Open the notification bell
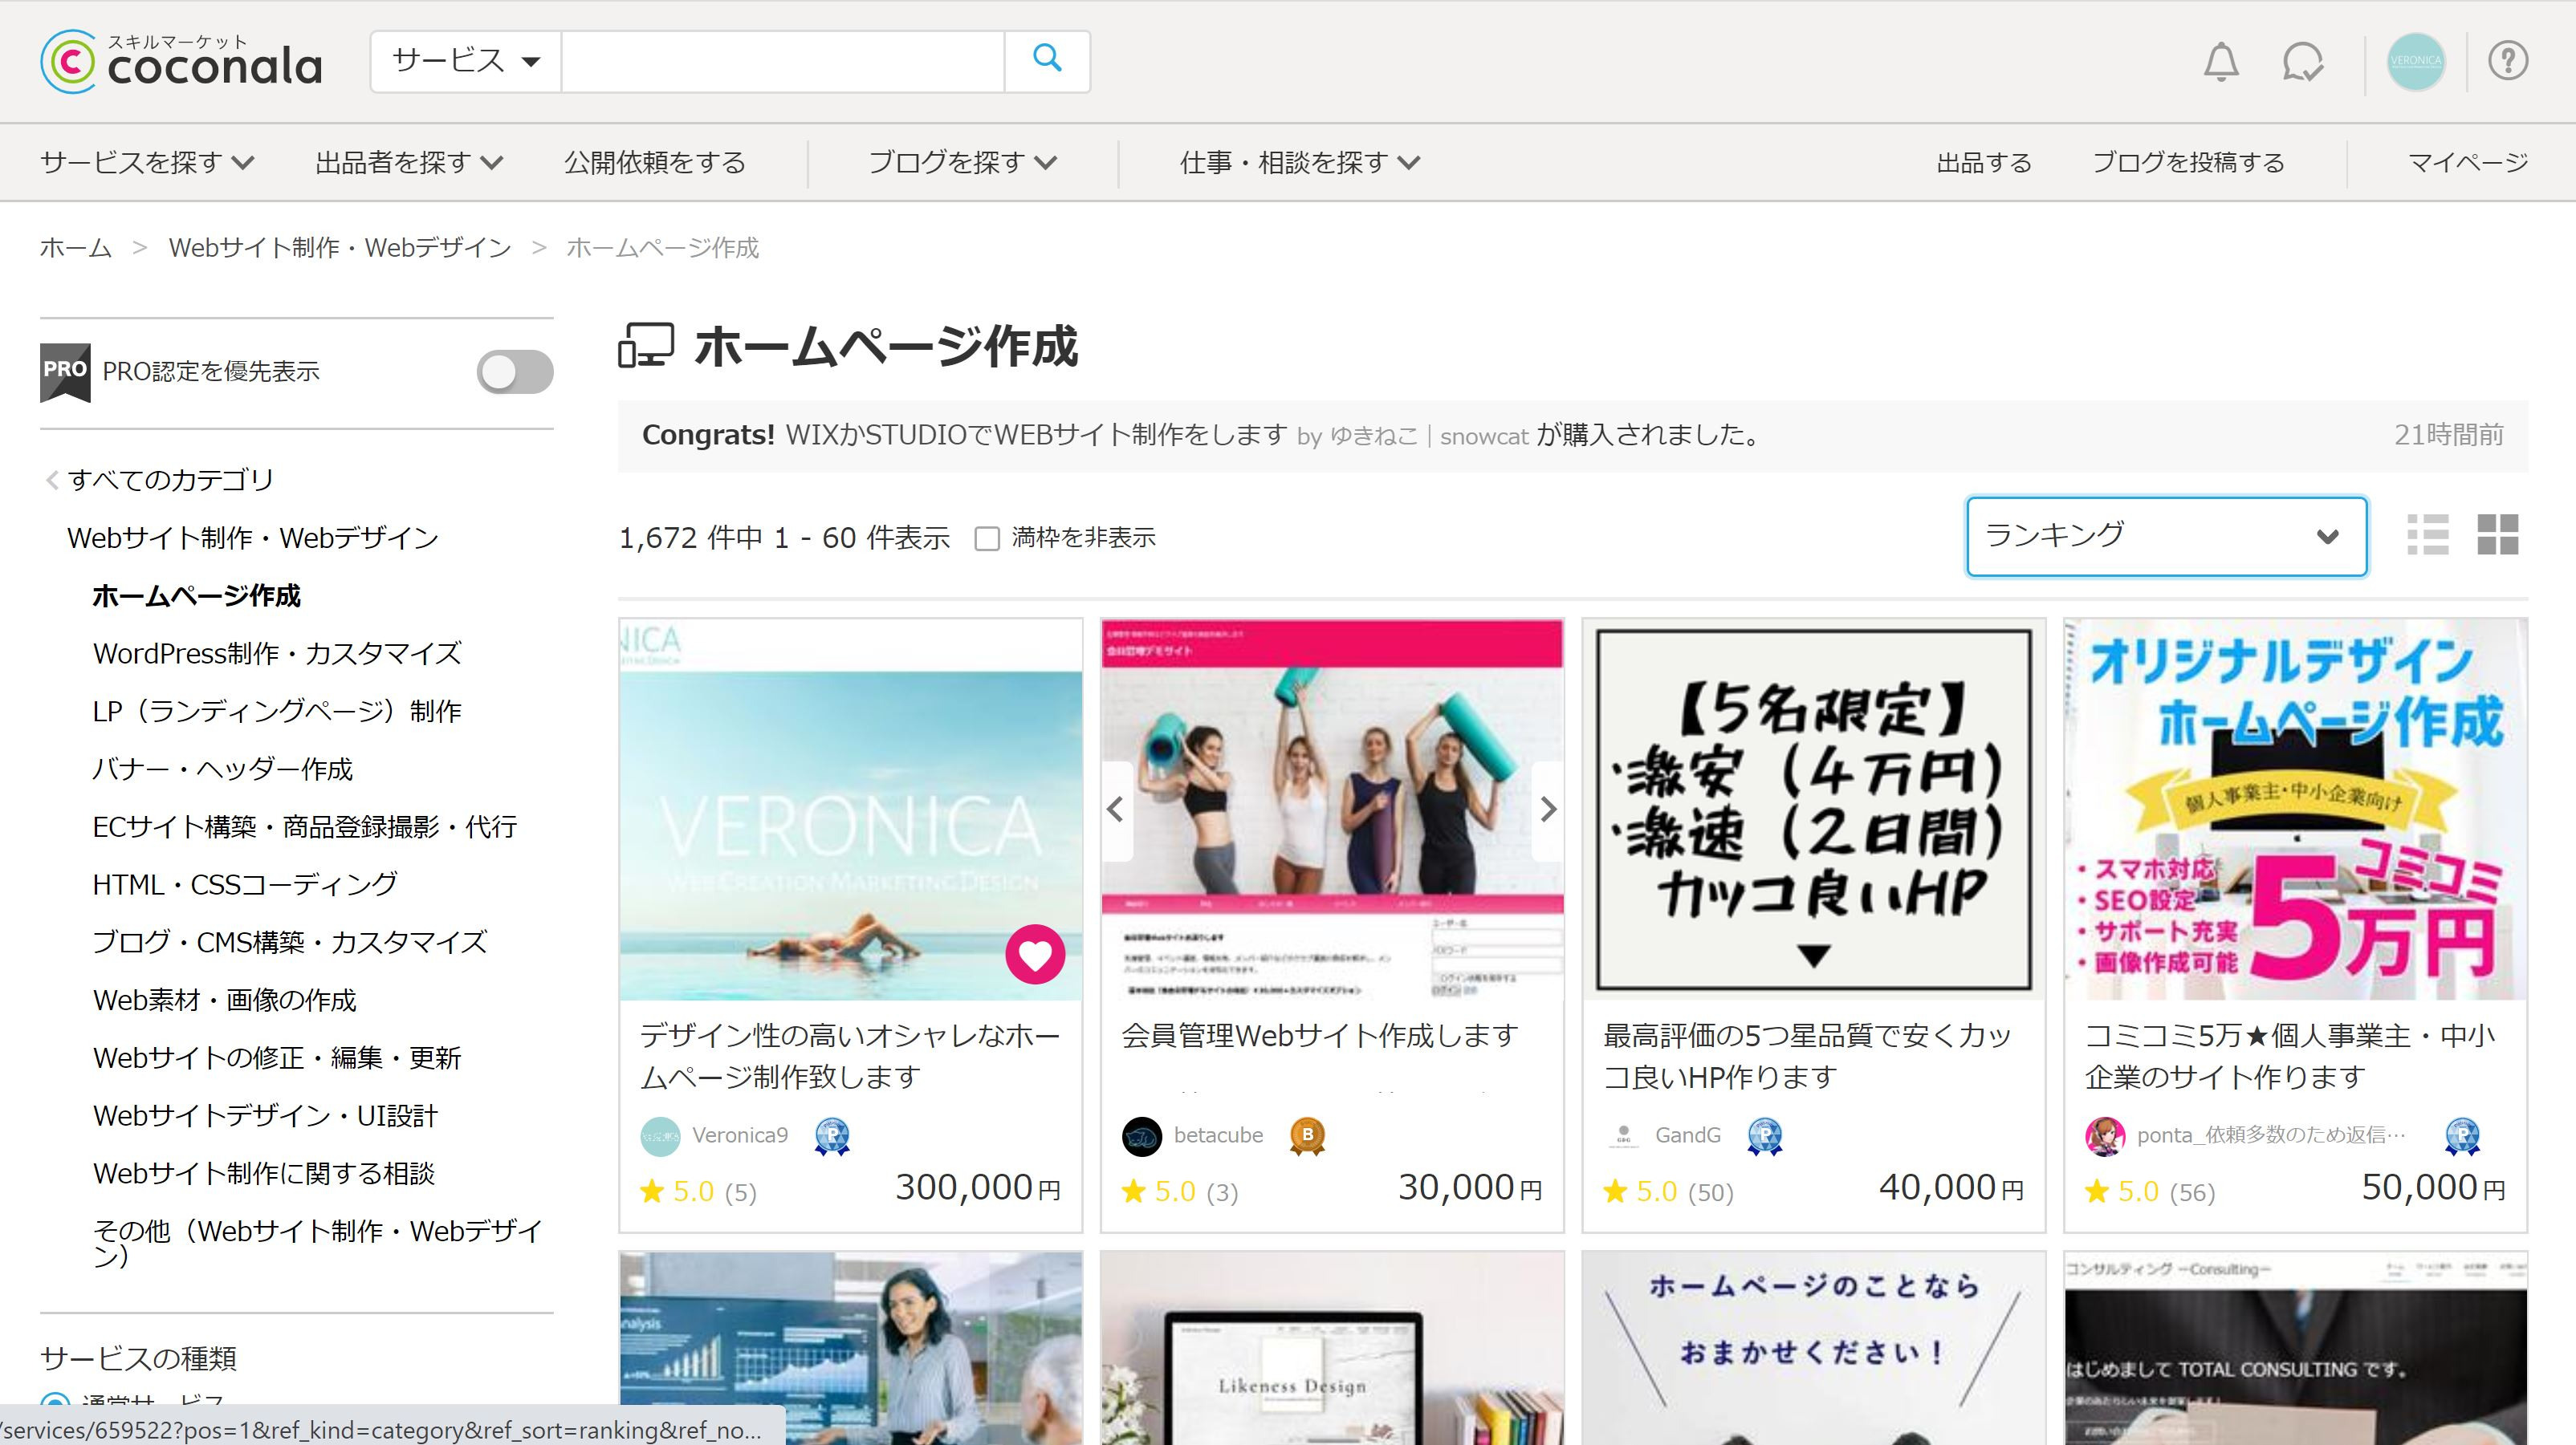The height and width of the screenshot is (1445, 2576). tap(2221, 62)
